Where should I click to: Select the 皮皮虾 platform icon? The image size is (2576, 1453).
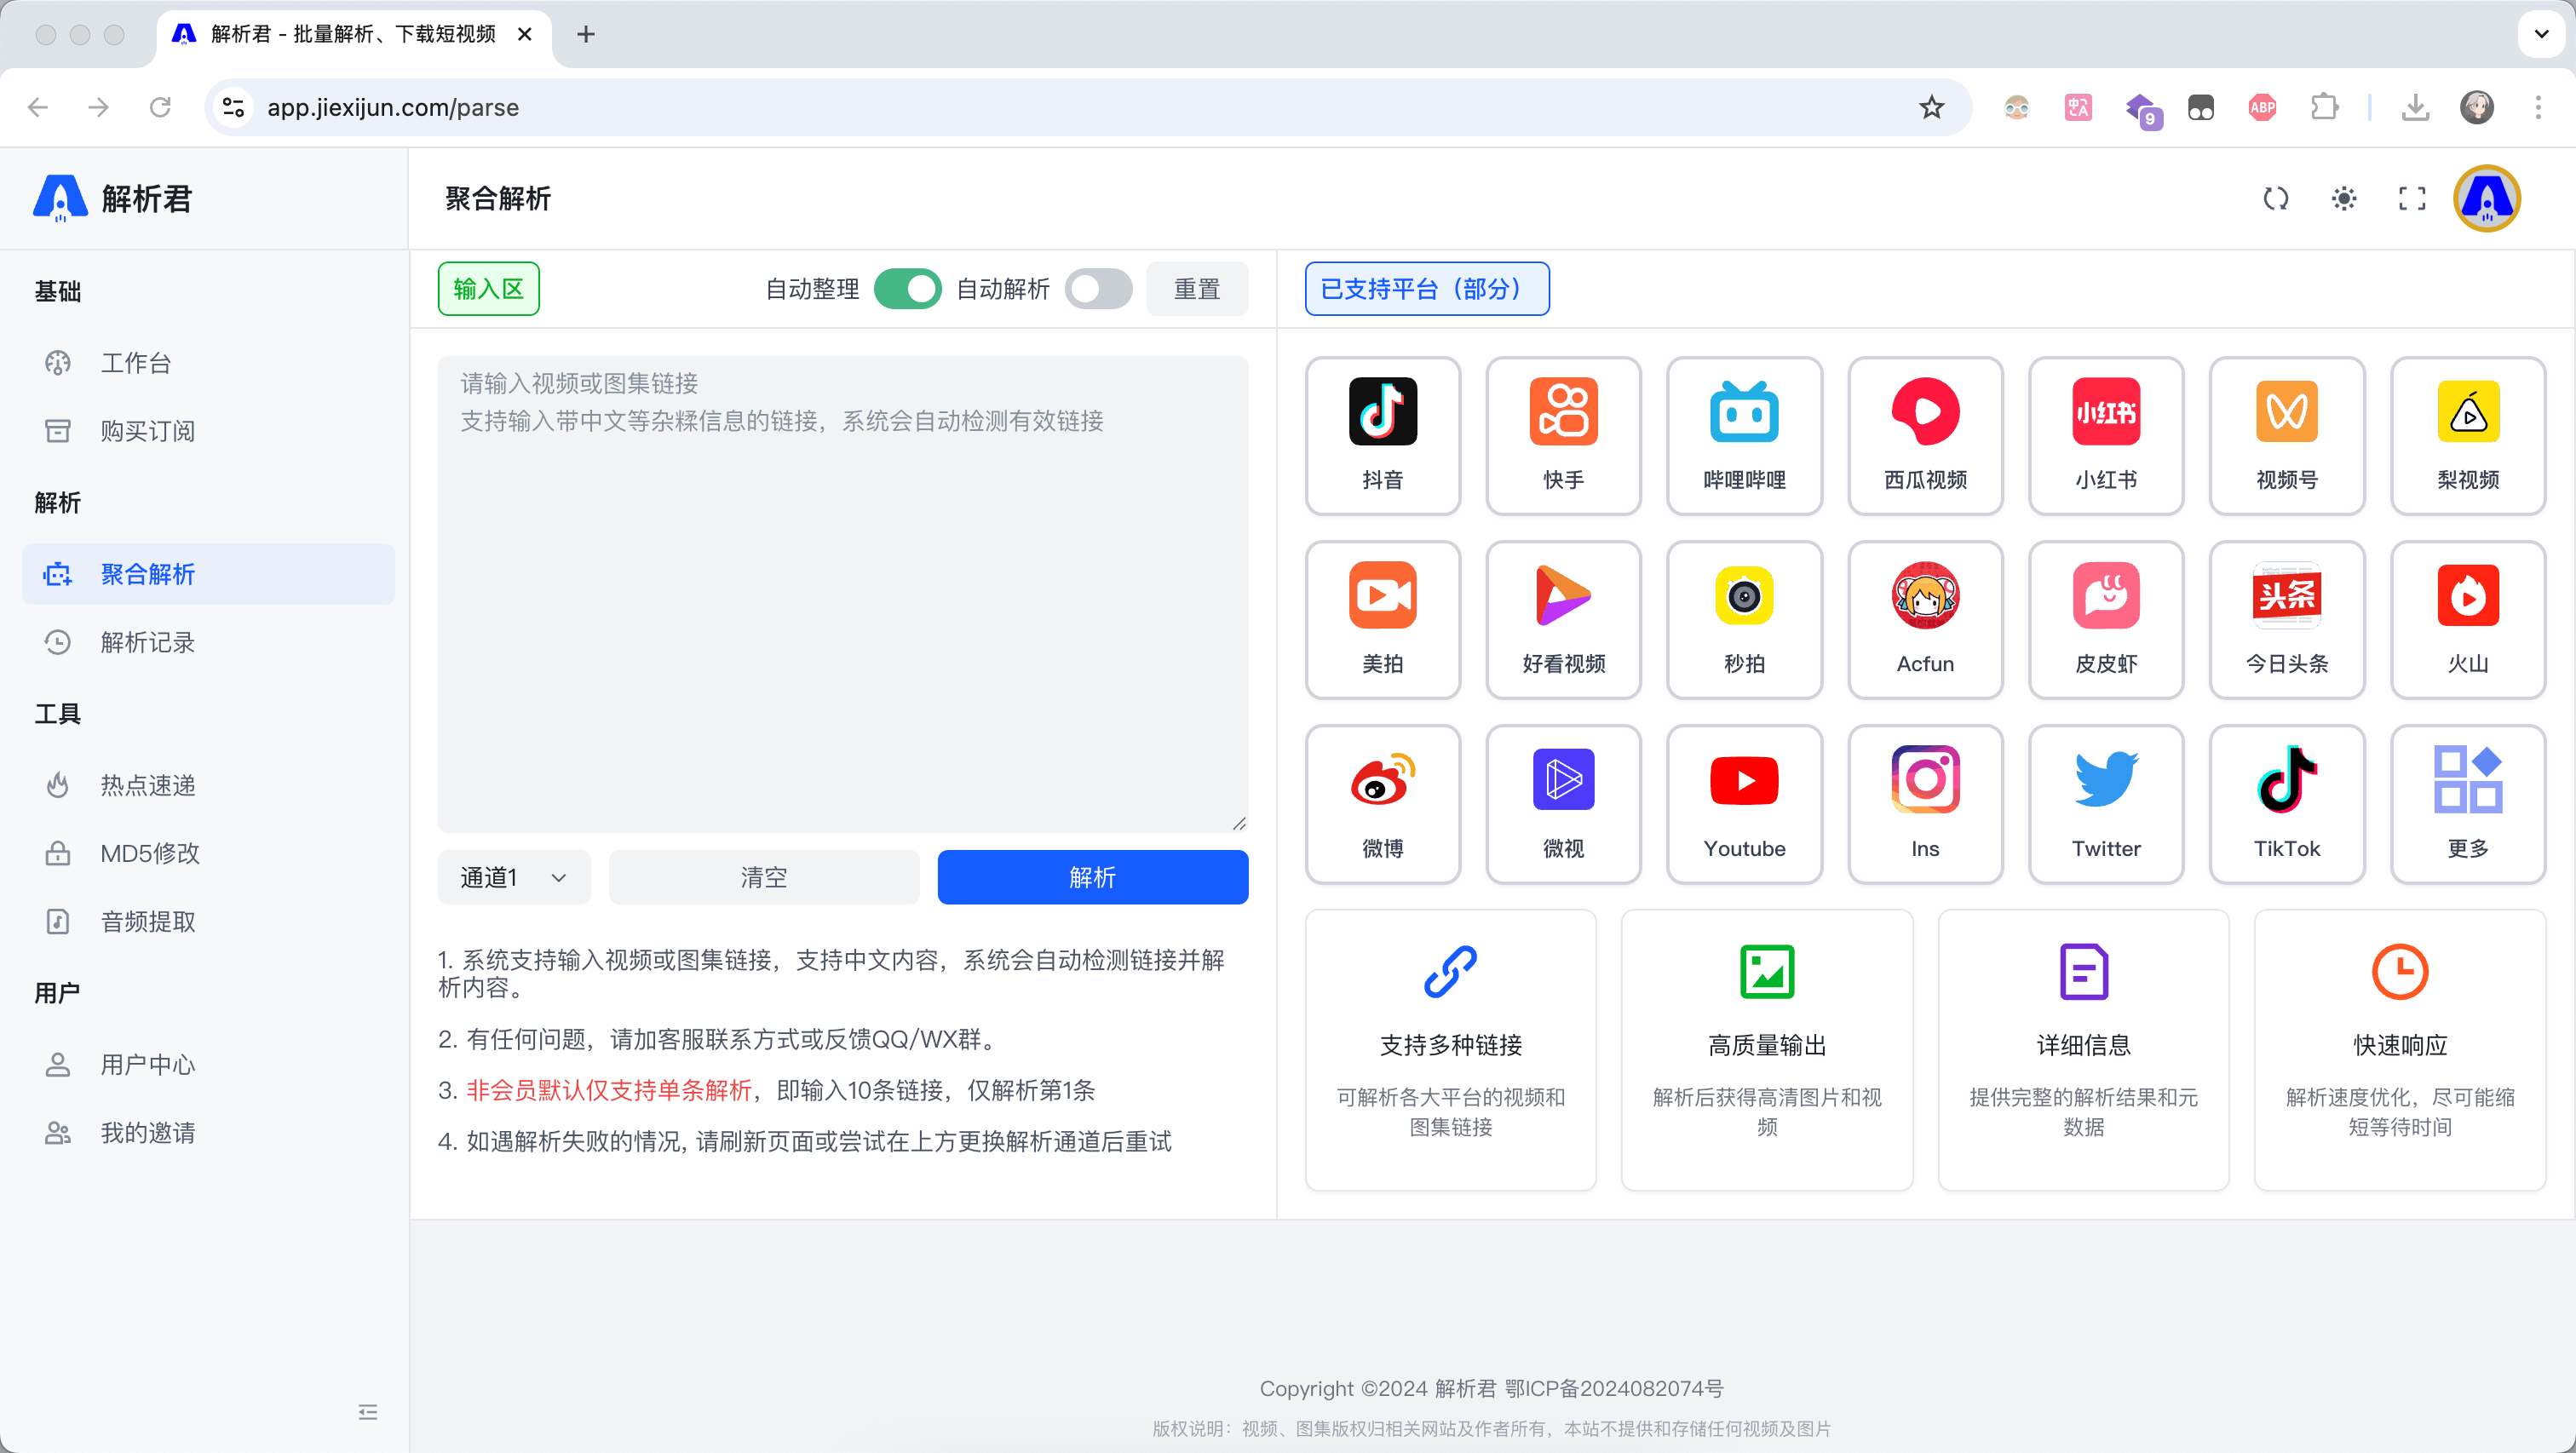[x=2106, y=595]
